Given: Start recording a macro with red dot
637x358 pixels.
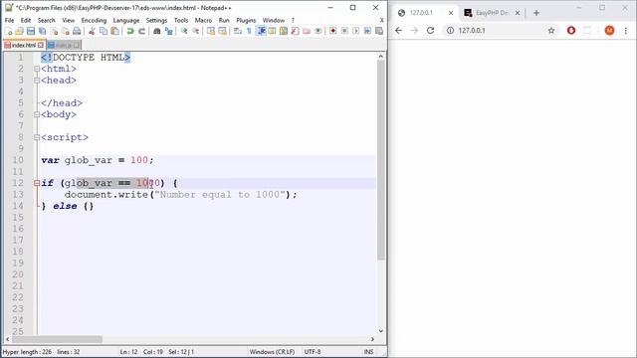Looking at the screenshot, I should 333,31.
